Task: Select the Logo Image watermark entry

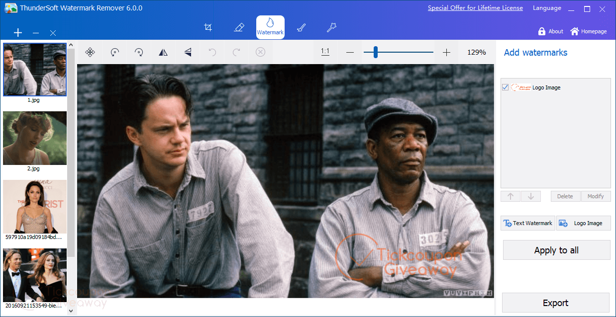Action: (555, 87)
